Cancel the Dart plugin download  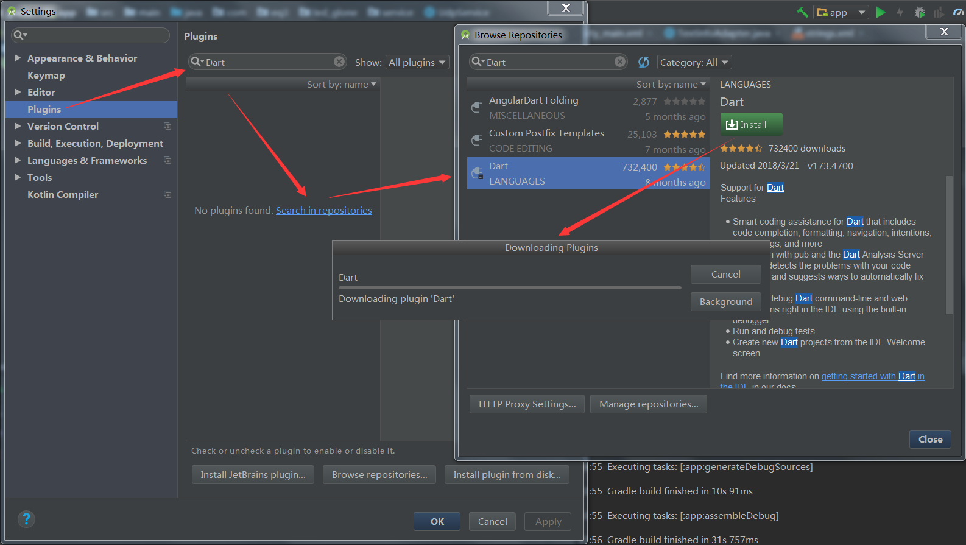pos(725,274)
